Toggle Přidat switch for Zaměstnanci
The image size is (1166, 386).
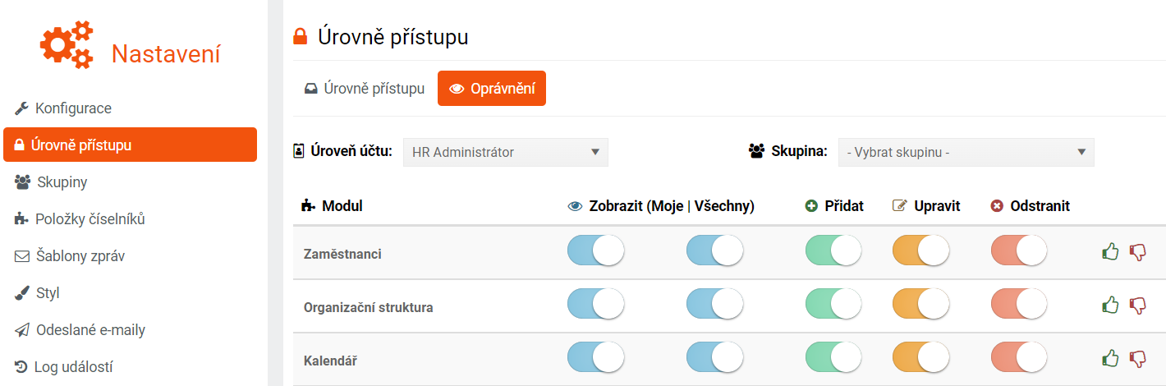(833, 250)
